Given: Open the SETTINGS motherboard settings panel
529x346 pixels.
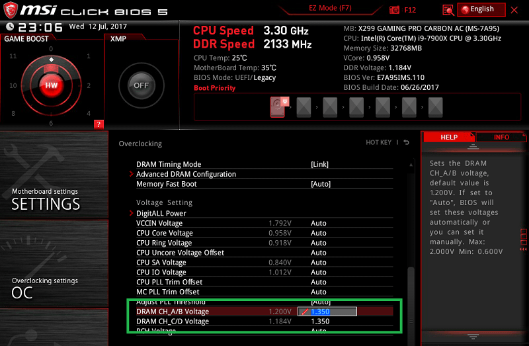Looking at the screenshot, I should point(54,175).
